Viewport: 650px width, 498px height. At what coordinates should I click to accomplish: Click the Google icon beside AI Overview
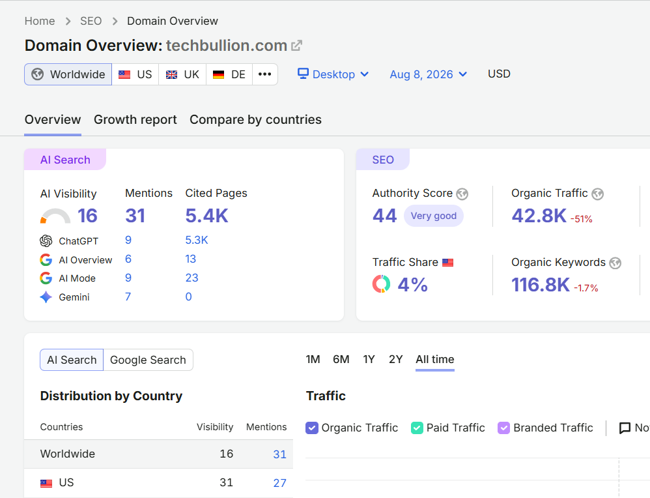click(x=46, y=260)
